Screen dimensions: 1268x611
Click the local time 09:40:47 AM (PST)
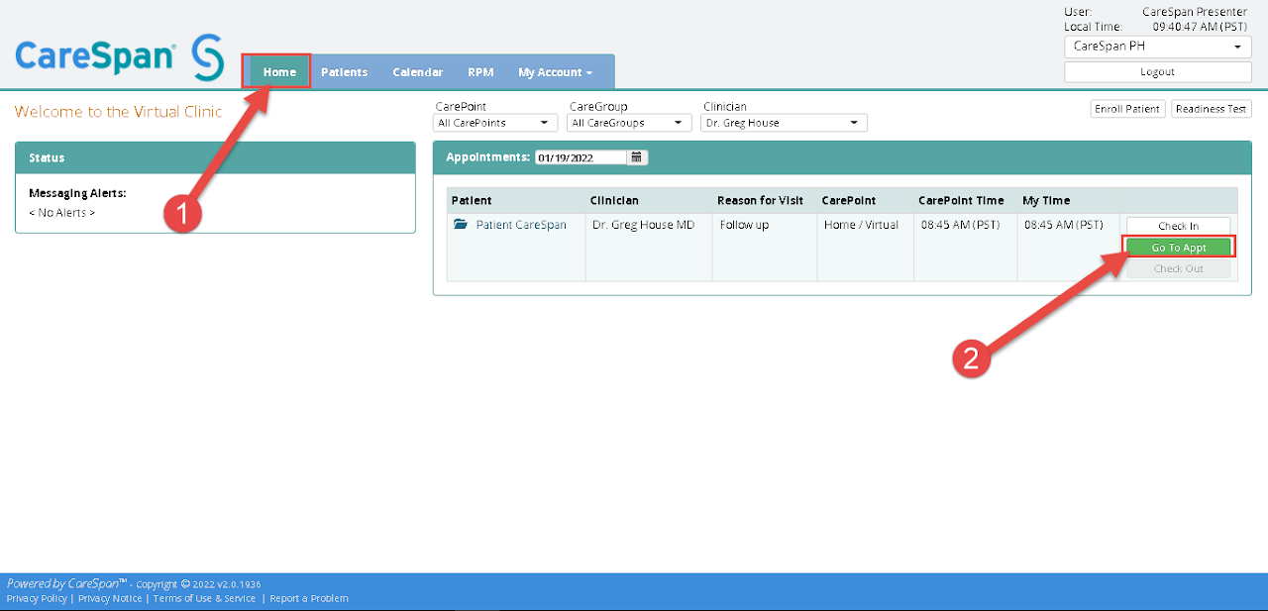1200,27
